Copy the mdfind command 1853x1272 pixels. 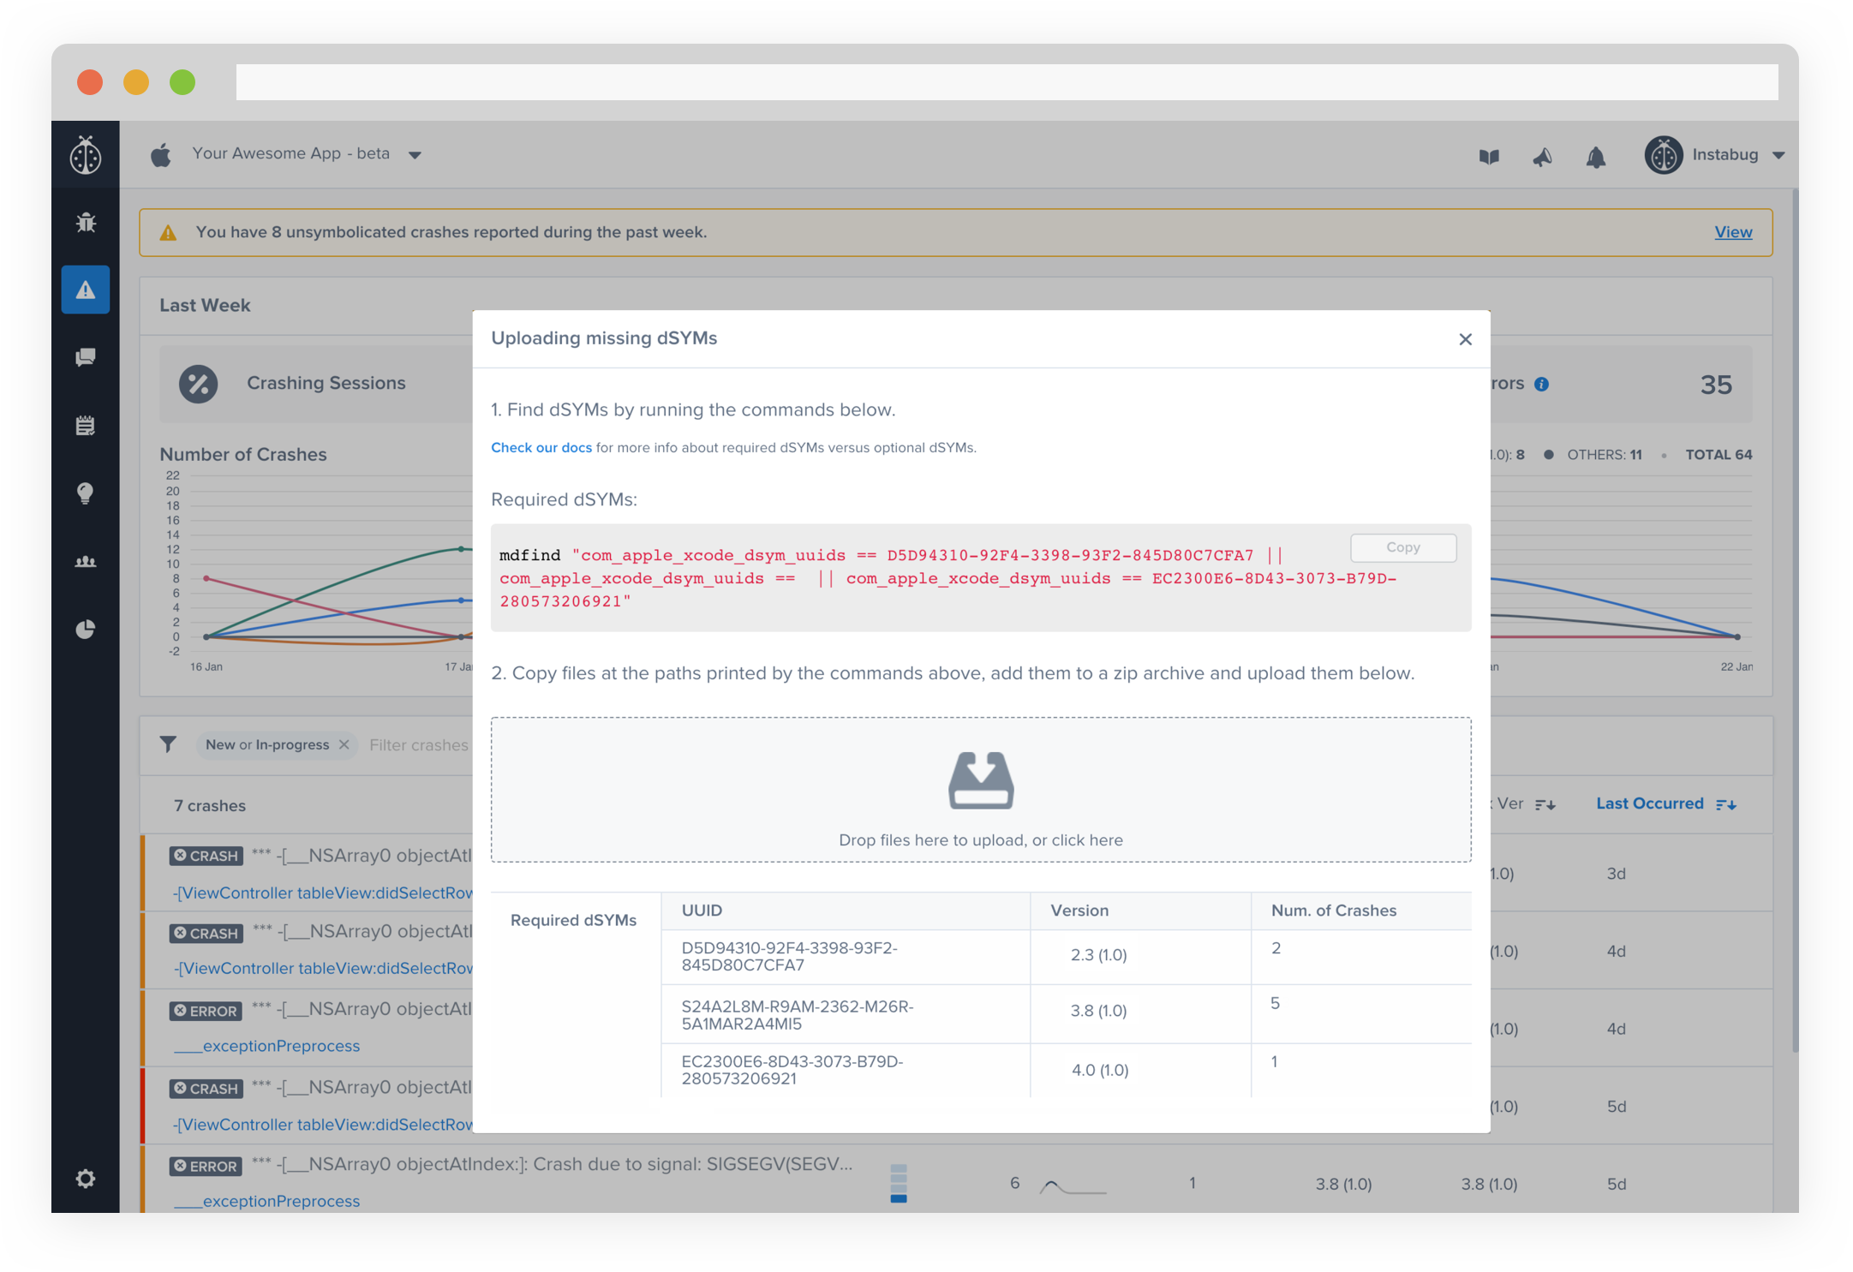[x=1402, y=547]
